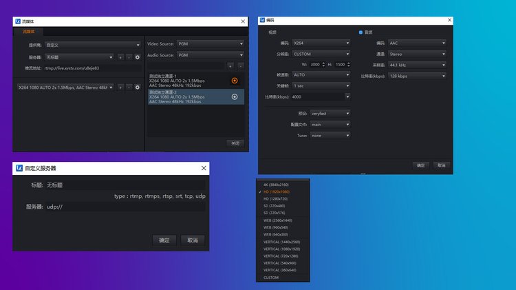Add an encoding preset with the plus icon
The image size is (516, 290).
(x=120, y=87)
